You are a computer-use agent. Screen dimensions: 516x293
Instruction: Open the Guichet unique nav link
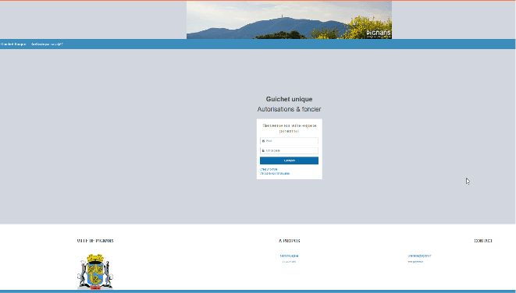tap(13, 44)
